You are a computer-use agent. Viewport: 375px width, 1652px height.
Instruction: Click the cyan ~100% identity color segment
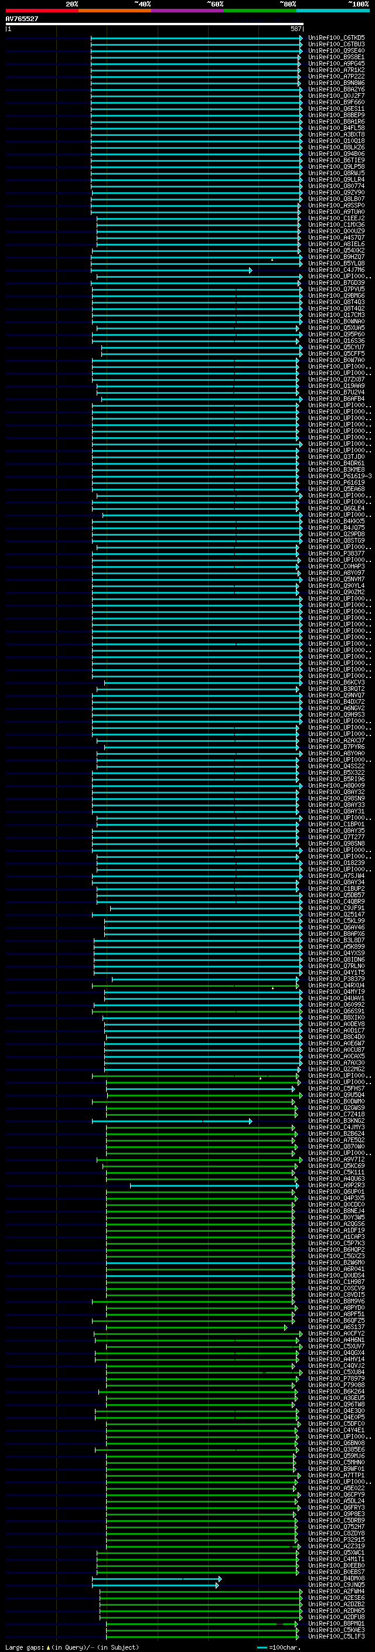[x=333, y=11]
